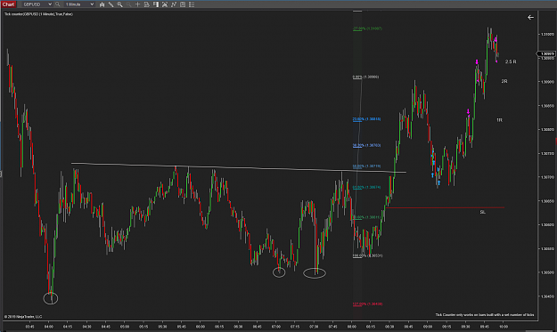This screenshot has width=557, height=332.
Task: Click the 61.80% Fibonacci level label
Action: click(x=366, y=187)
